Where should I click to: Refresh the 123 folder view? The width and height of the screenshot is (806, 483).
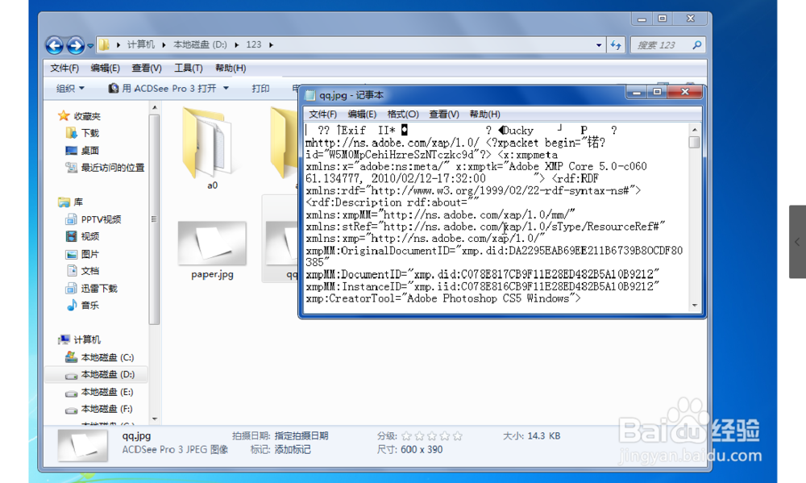tap(616, 45)
